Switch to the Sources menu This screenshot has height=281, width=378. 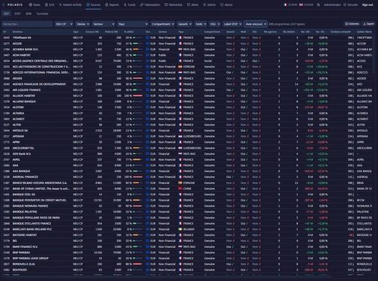93,5
